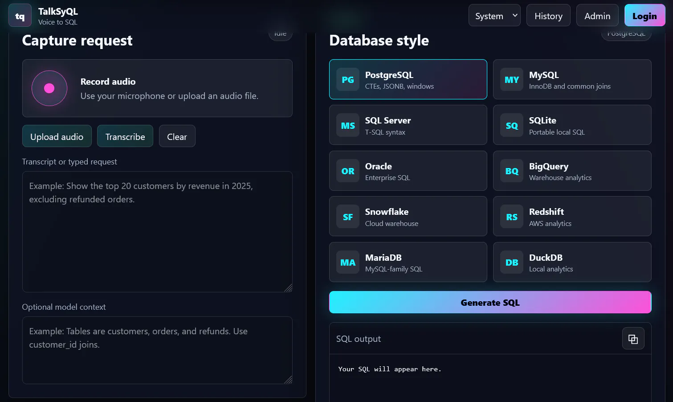673x402 pixels.
Task: Click the transcript textbox resize handle
Action: point(288,288)
